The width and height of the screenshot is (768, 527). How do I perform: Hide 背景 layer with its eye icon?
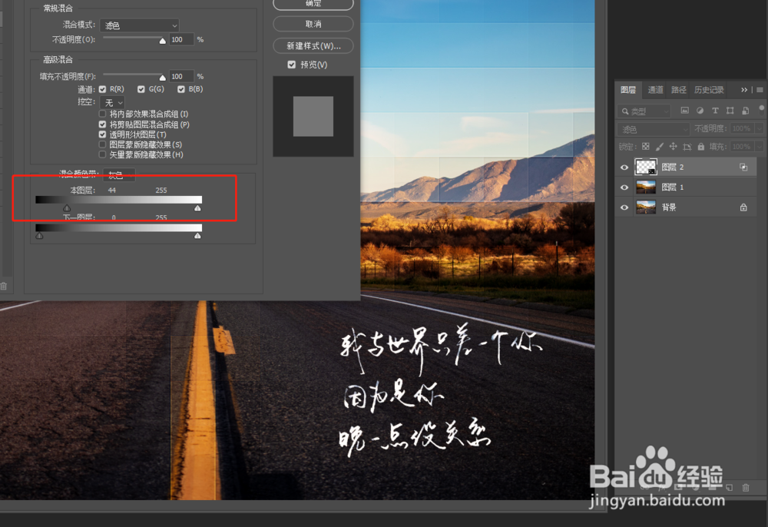point(624,207)
